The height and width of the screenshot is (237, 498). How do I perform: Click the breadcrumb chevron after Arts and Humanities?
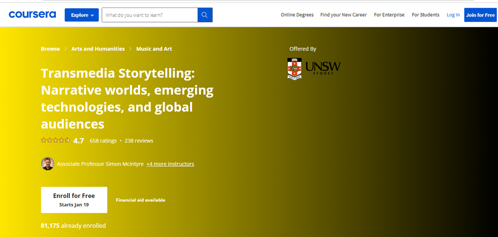point(131,49)
